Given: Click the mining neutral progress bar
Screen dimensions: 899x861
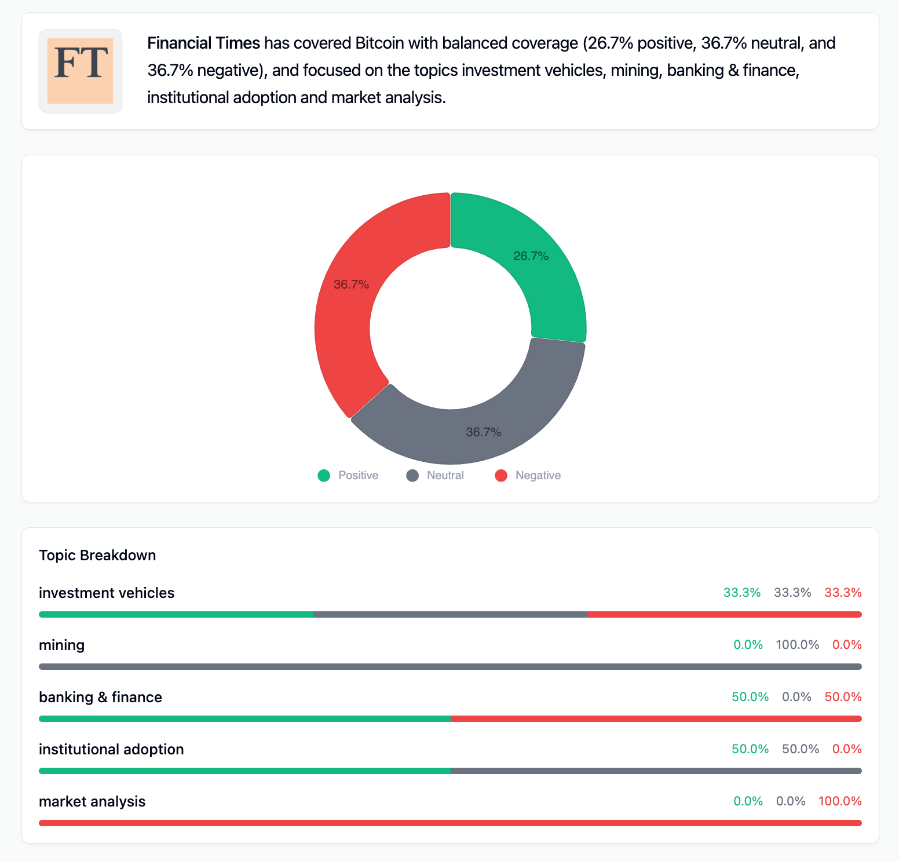Looking at the screenshot, I should (x=450, y=666).
